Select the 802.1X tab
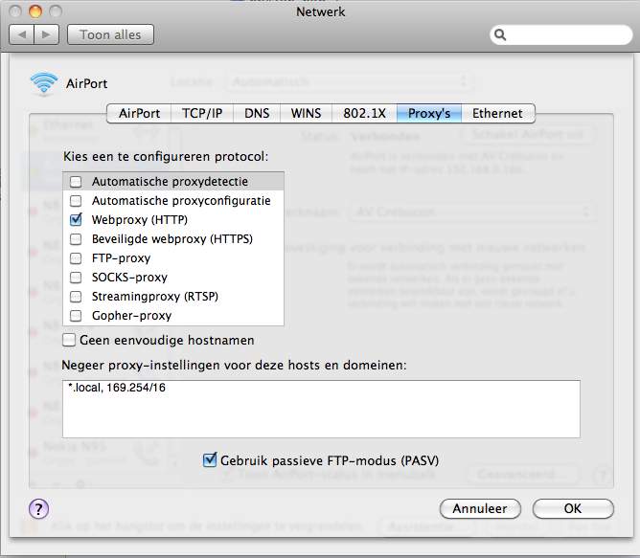The height and width of the screenshot is (558, 640). tap(364, 113)
